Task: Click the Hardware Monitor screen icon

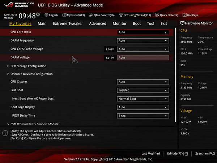Action: pos(182,23)
